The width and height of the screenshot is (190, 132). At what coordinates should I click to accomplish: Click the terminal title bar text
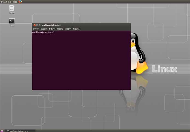52,25
